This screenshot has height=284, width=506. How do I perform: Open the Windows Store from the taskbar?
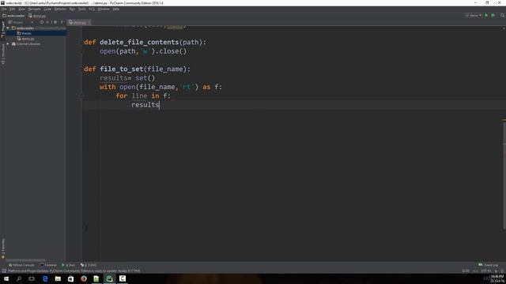pyautogui.click(x=70, y=278)
